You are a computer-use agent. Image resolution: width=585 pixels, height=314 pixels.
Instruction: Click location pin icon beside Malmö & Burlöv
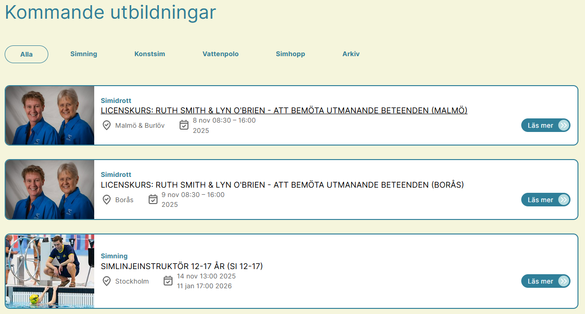107,125
